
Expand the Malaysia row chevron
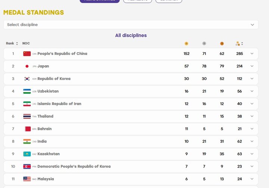(252, 179)
